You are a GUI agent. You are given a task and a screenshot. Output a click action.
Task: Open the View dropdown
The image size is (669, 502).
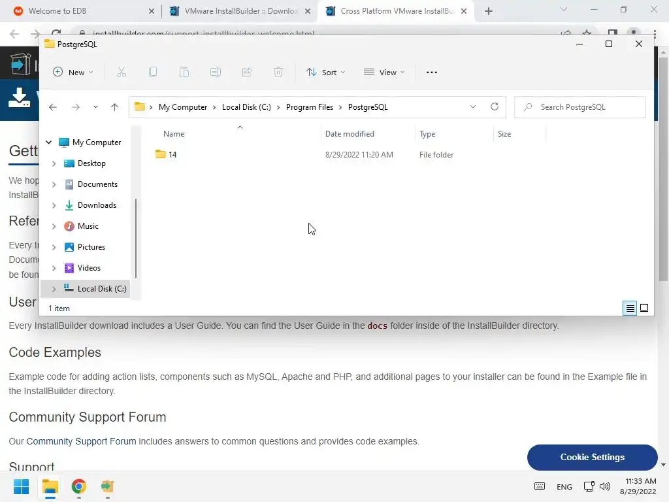(384, 72)
